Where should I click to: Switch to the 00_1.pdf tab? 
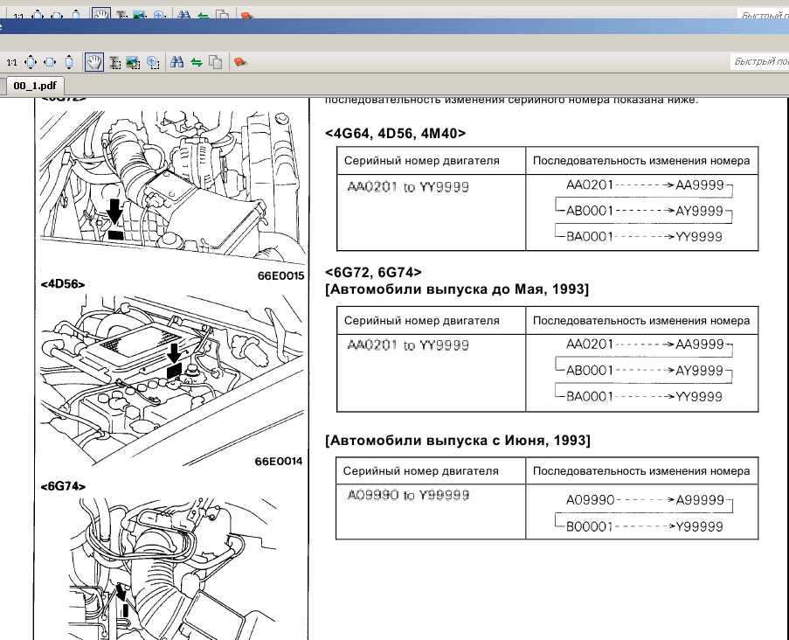click(35, 87)
